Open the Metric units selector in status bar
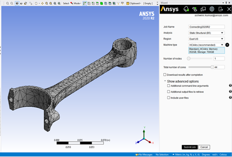The image size is (232, 157). coord(186,155)
